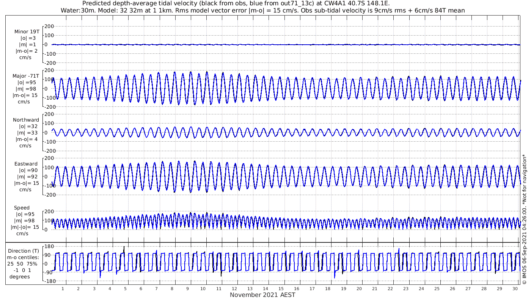Click the '200' tick of the Minor 19T axis
Image resolution: width=531 pixels, height=303 pixels.
point(49,26)
